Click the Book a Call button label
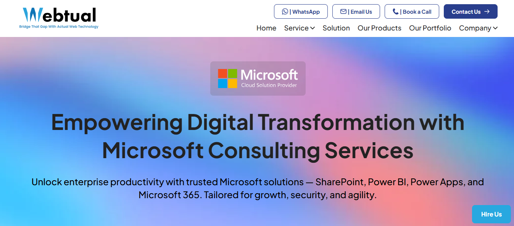The width and height of the screenshot is (514, 226). [x=417, y=12]
